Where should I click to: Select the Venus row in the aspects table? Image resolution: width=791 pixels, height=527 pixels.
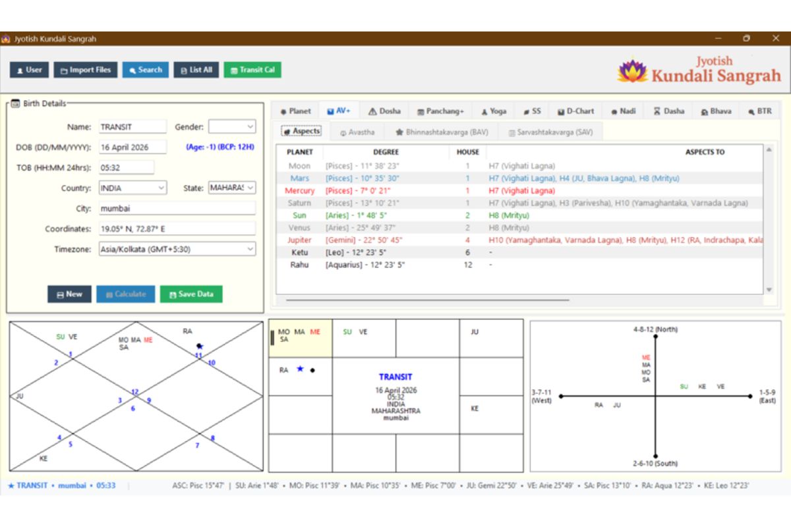(520, 228)
